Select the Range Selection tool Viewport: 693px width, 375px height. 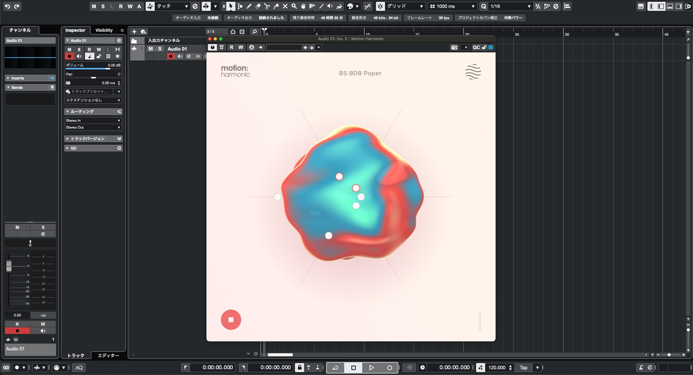coord(240,6)
